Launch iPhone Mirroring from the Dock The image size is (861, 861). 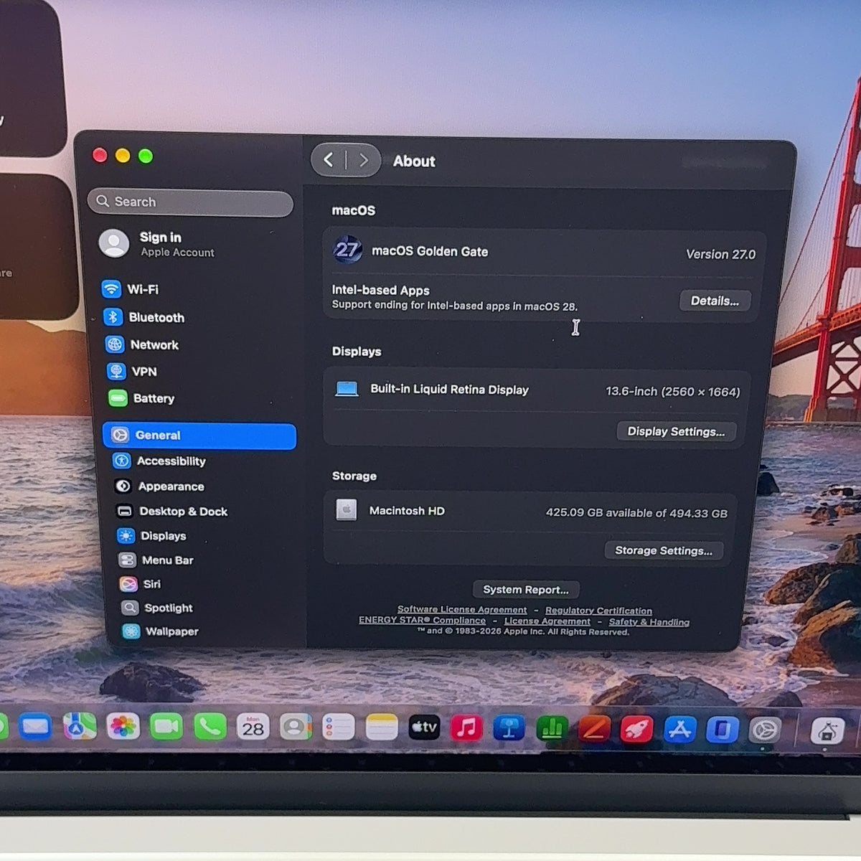[x=722, y=730]
